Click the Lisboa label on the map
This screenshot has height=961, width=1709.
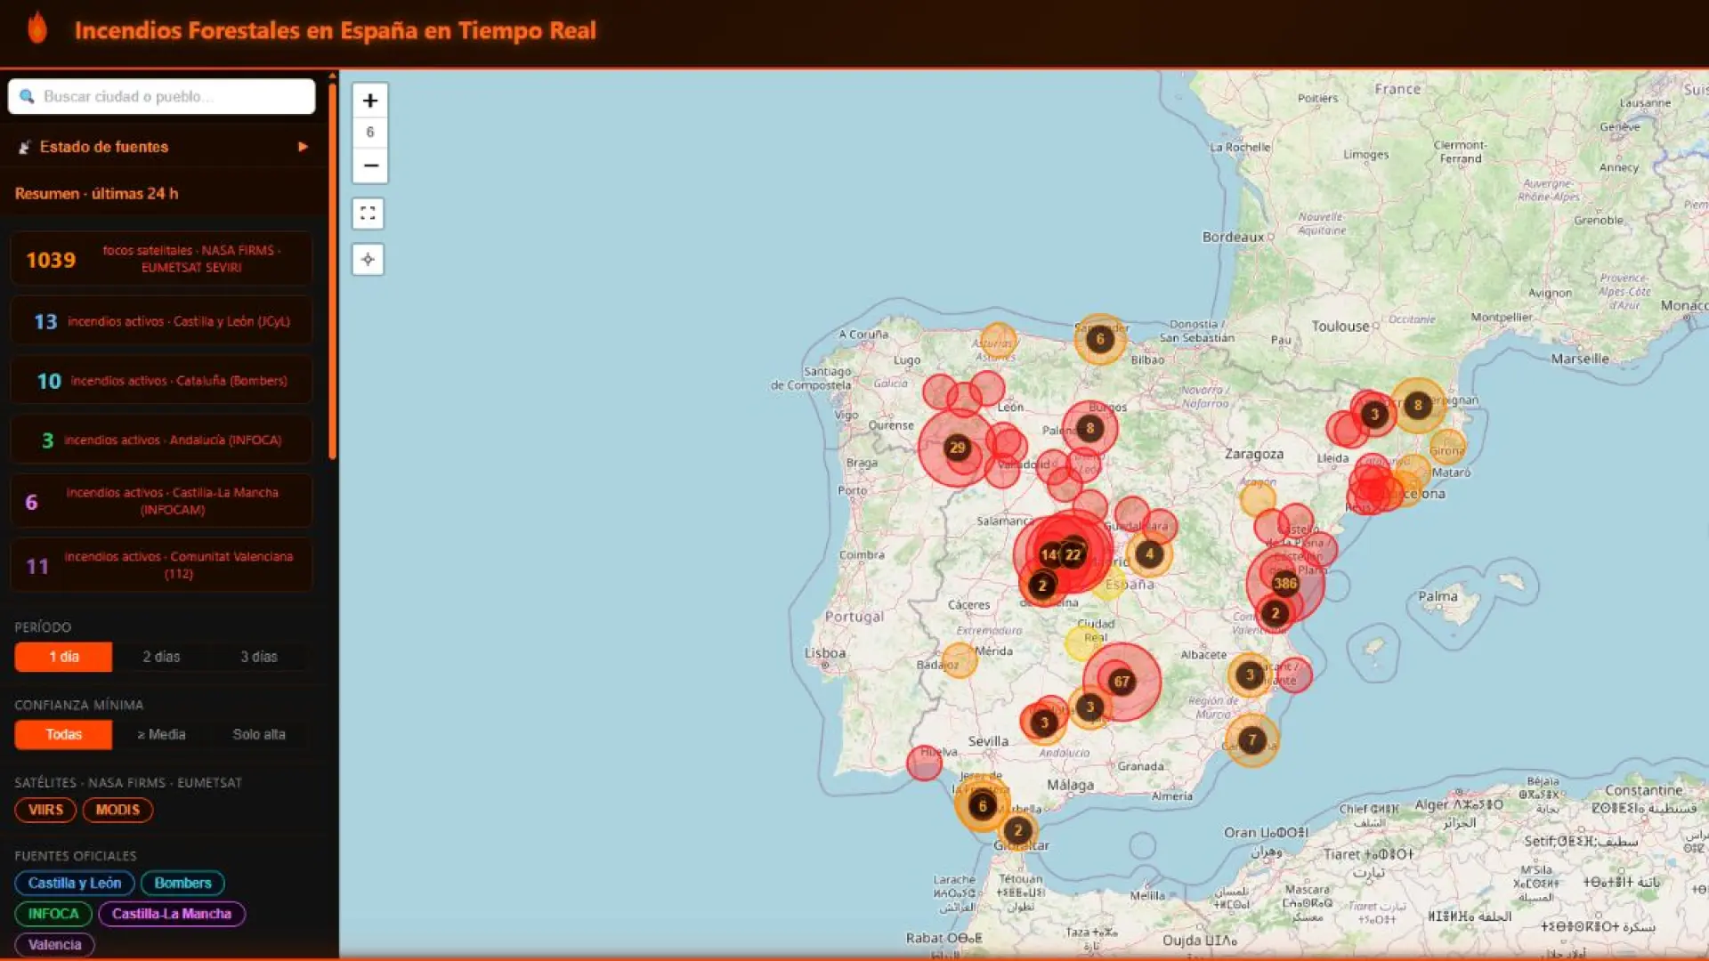click(825, 652)
